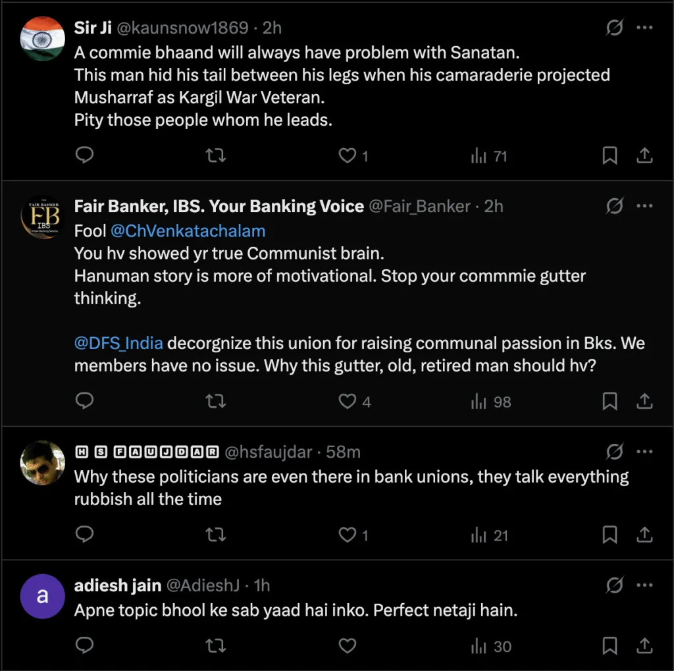Retweet the hsfaujdar post

(216, 535)
